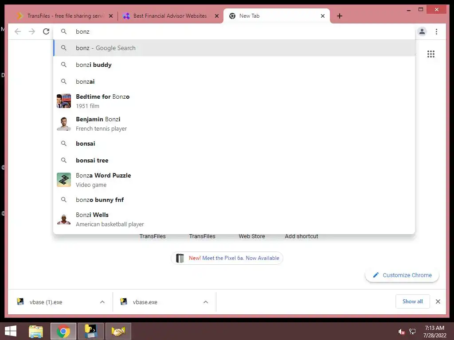Image resolution: width=454 pixels, height=340 pixels.
Task: Click the address bar containing bonz
Action: click(x=234, y=31)
